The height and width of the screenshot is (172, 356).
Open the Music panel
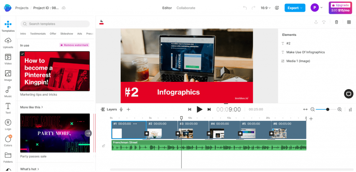pyautogui.click(x=8, y=92)
